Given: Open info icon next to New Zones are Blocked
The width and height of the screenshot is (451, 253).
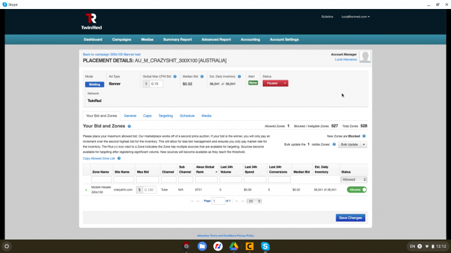Looking at the screenshot, I should pyautogui.click(x=364, y=136).
